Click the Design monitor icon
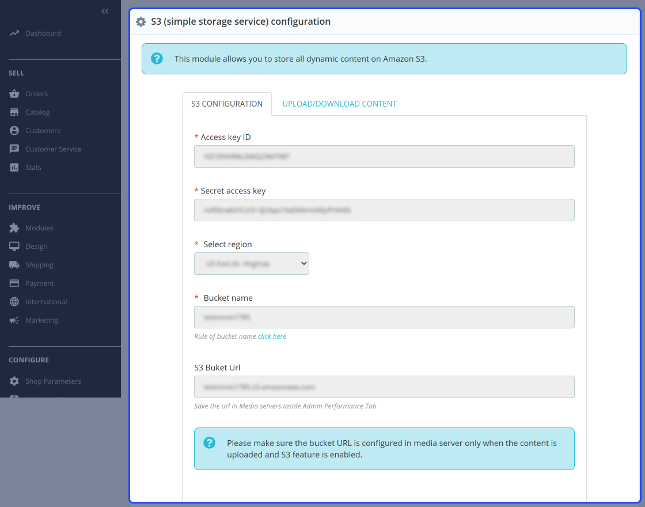 pos(14,247)
